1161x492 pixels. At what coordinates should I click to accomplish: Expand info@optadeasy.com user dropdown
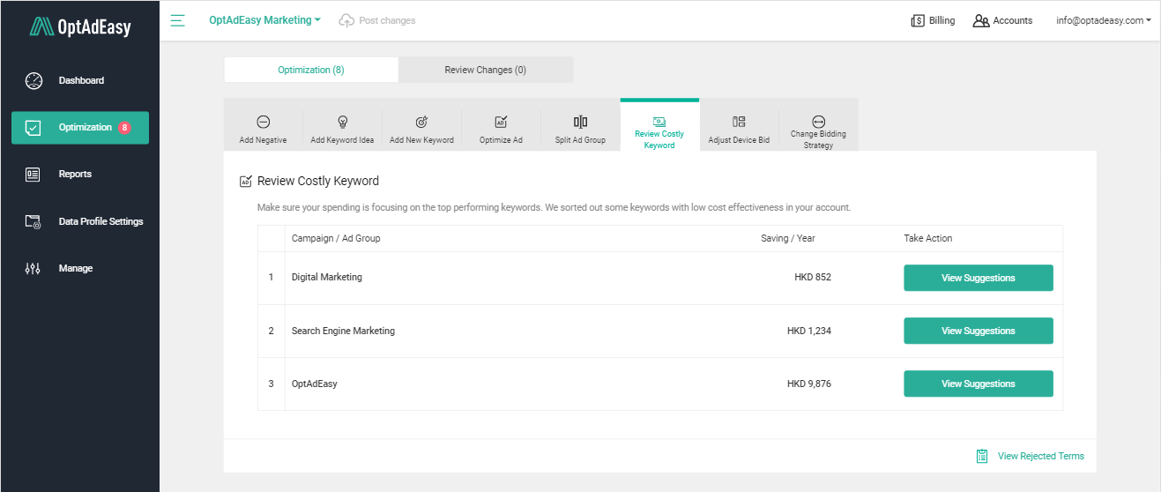click(1104, 20)
